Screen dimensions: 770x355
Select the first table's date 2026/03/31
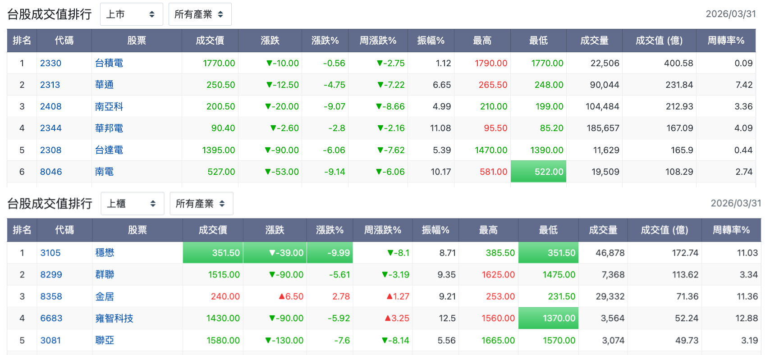(730, 14)
